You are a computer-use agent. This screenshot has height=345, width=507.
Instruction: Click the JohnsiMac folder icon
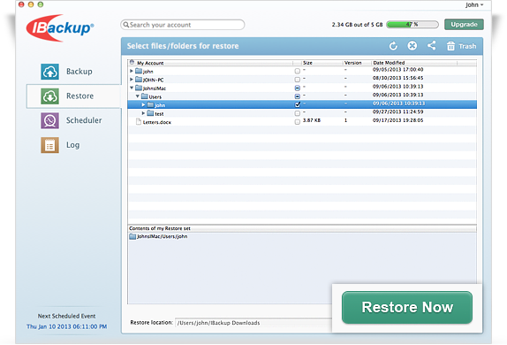point(139,88)
